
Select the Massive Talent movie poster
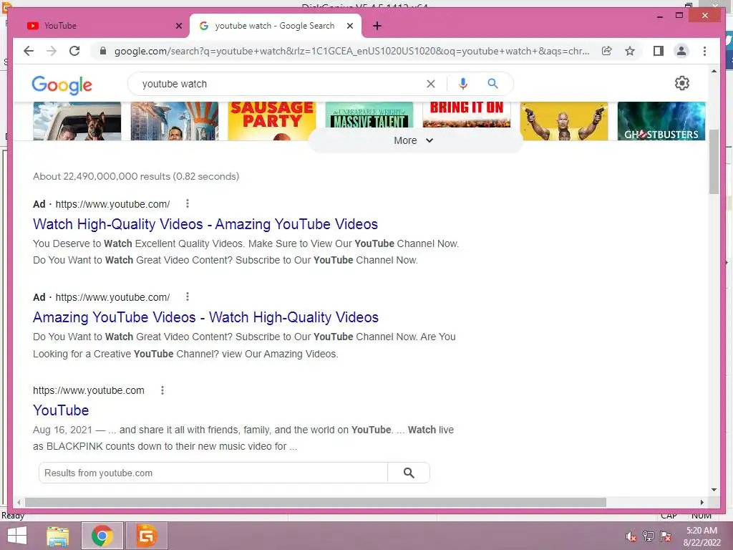click(369, 115)
